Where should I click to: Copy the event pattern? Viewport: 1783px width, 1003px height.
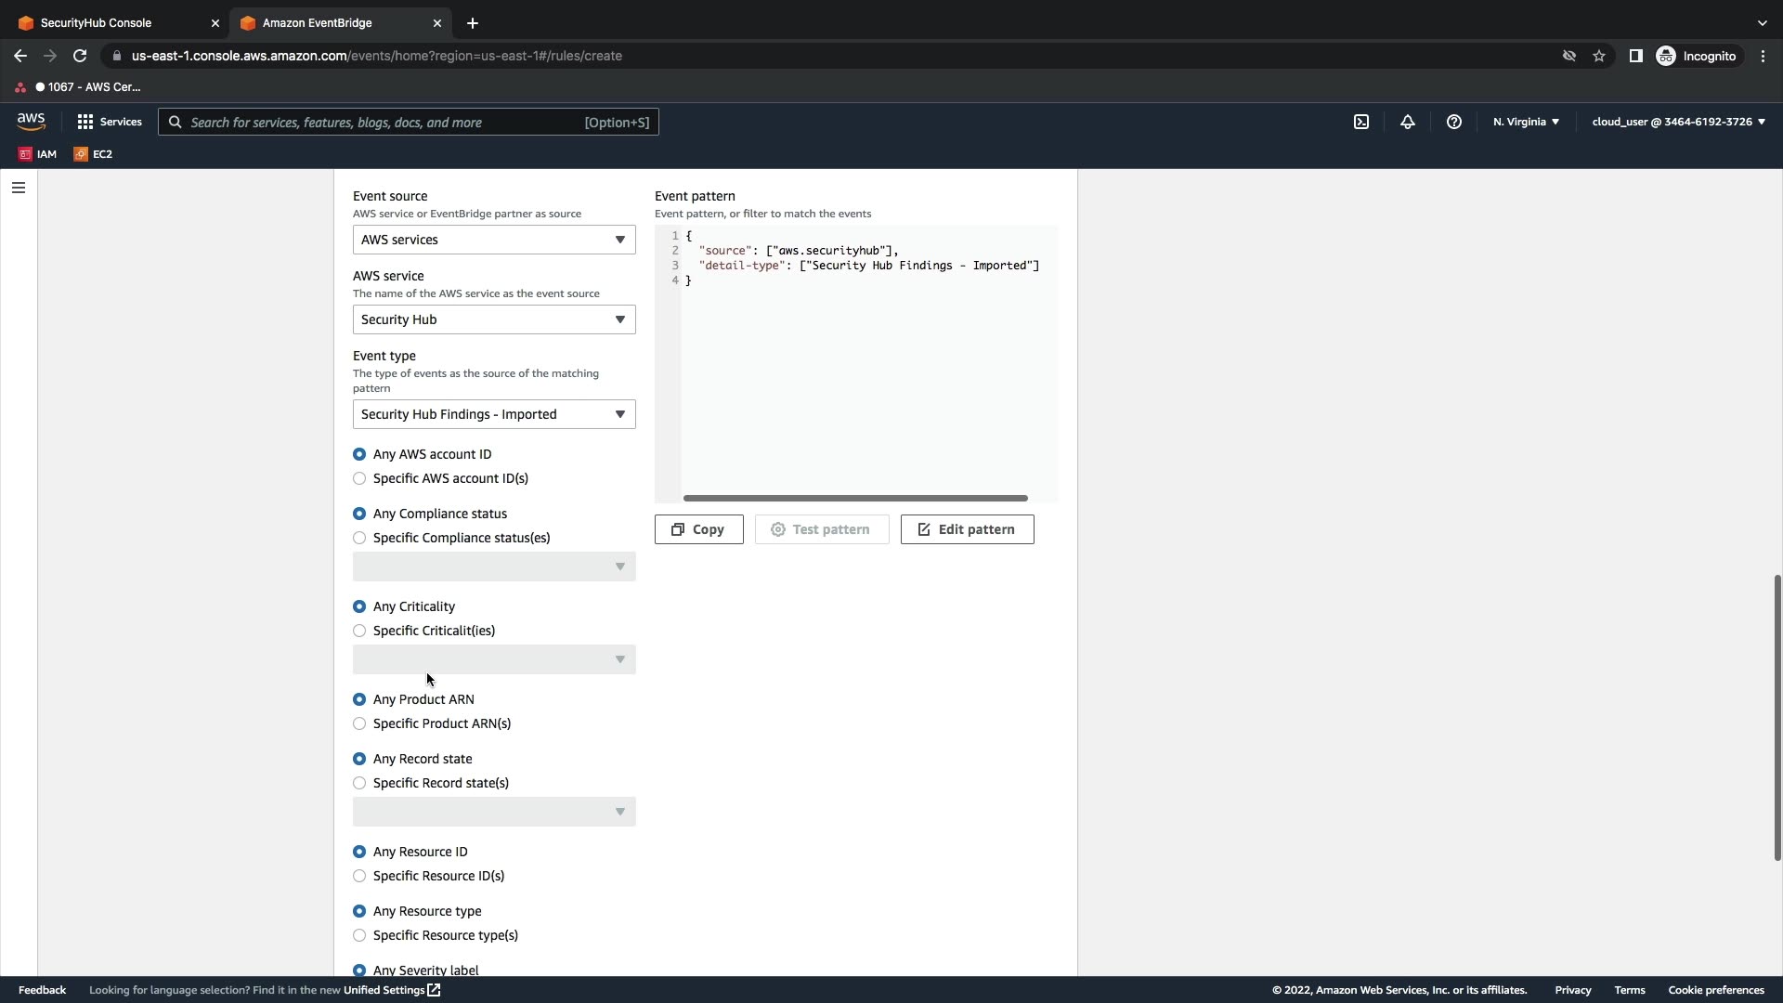coord(698,529)
